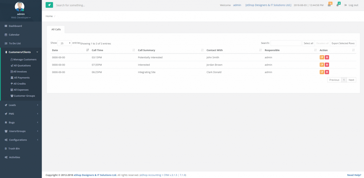This screenshot has width=364, height=178.
Task: Open the notifications bell icon
Action: 338,5
